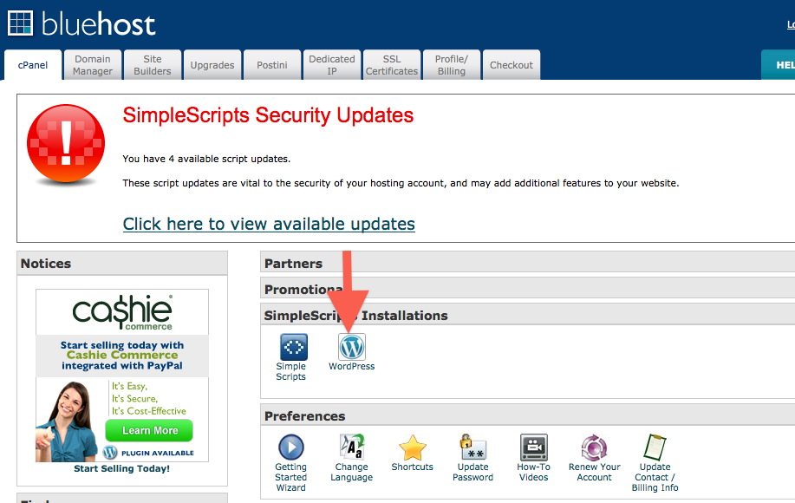Screen dimensions: 795x503
Task: Select Renew Your Account icon
Action: point(594,447)
